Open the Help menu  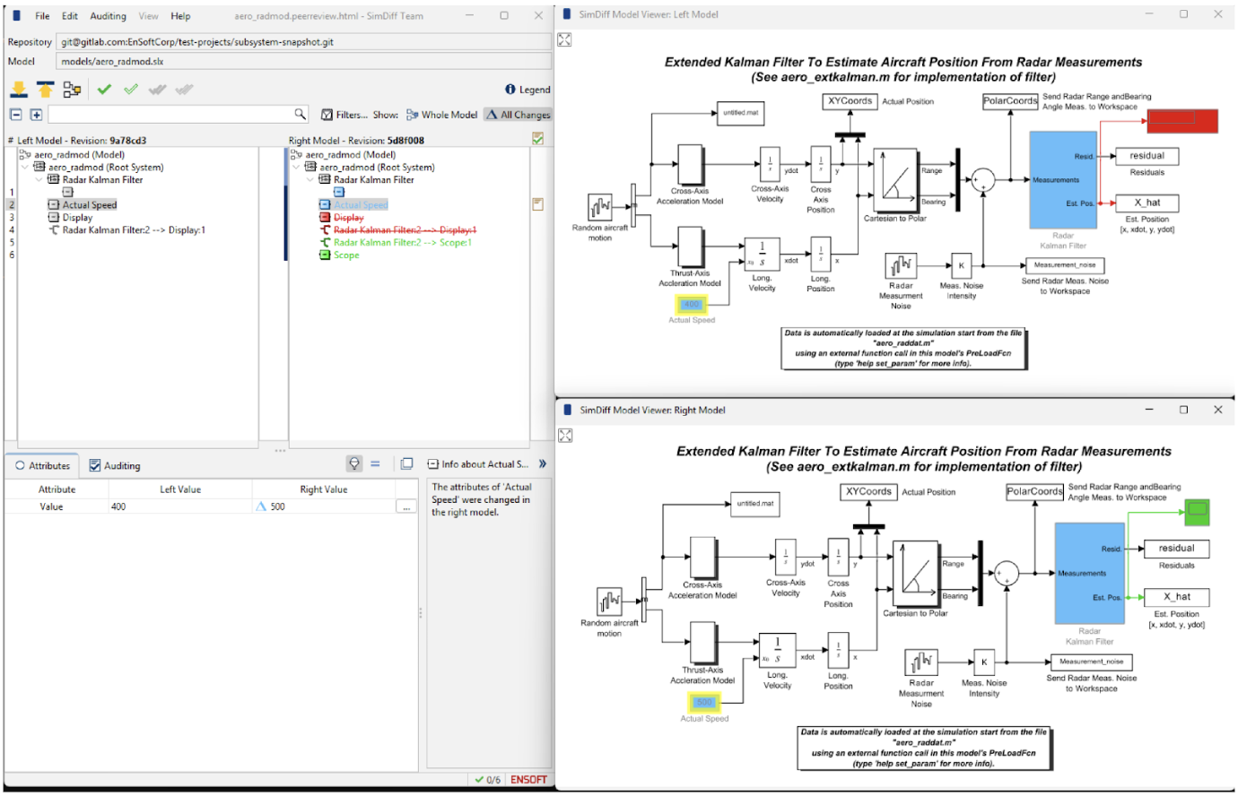(x=180, y=16)
